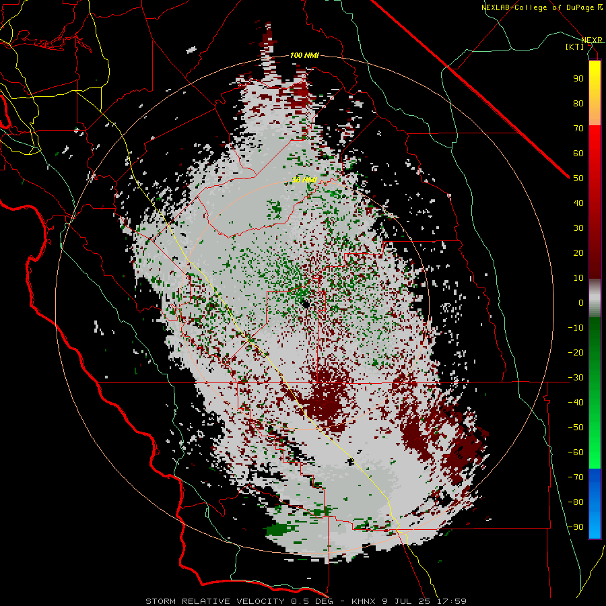Click the -30 value on the velocity scale

point(576,378)
